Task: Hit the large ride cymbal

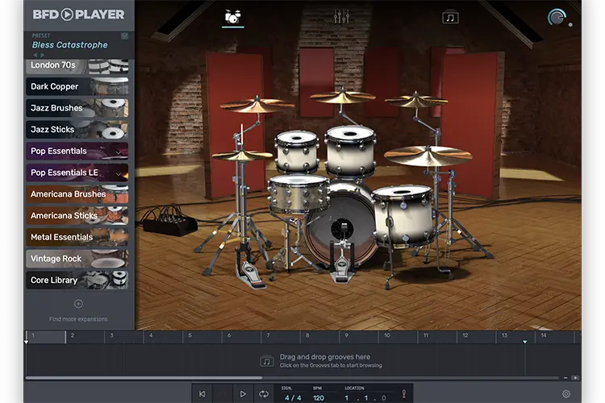Action: click(x=428, y=156)
